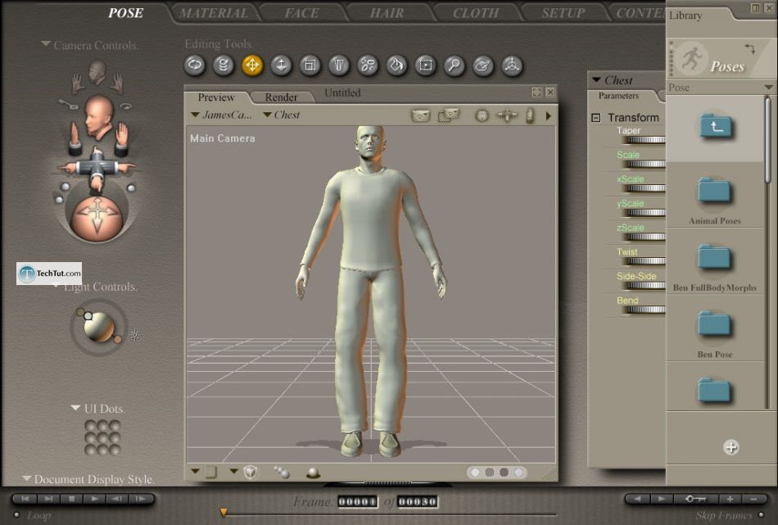Click the key-shaped animating toggle in Camera Controls

pos(69,104)
